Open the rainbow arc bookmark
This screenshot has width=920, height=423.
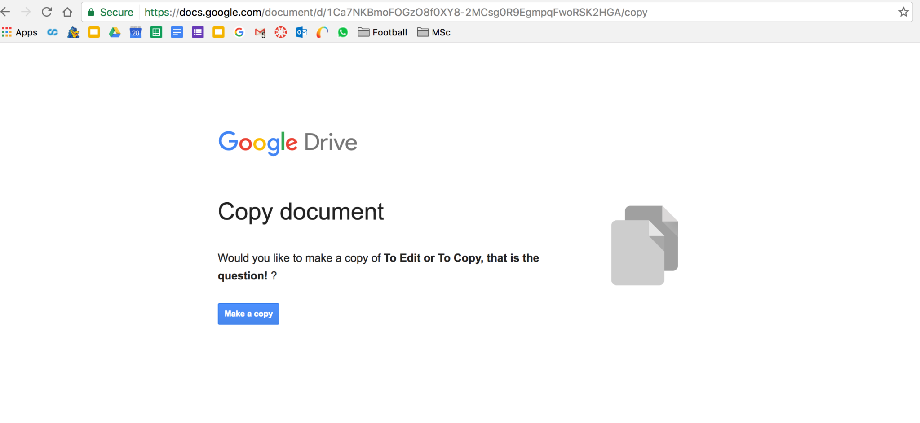(322, 32)
